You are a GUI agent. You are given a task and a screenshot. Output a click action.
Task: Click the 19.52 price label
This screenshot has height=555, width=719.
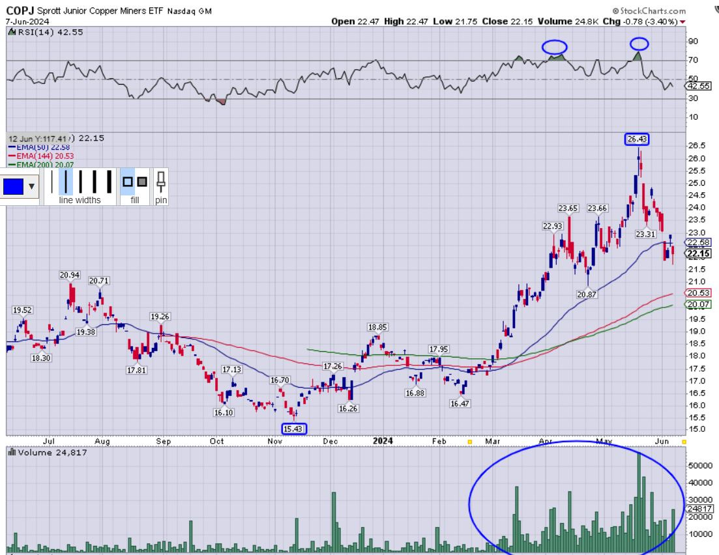point(22,310)
